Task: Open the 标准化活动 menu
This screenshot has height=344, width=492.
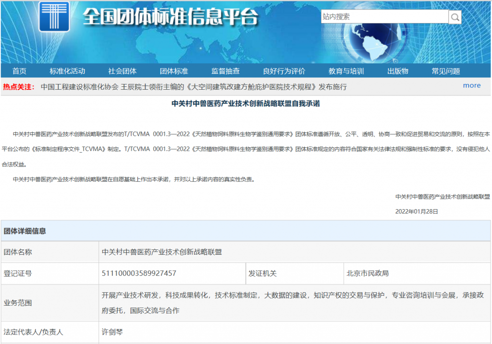Action: (67, 71)
